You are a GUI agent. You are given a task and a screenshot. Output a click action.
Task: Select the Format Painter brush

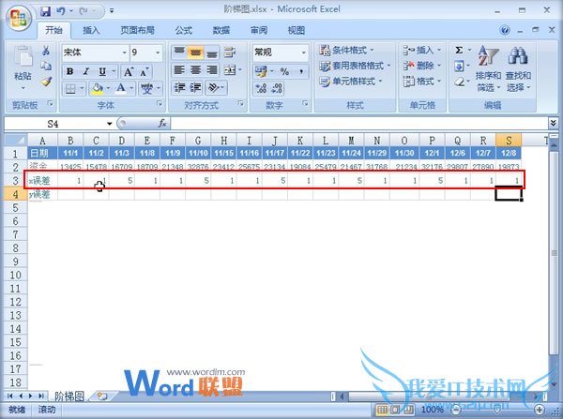pos(46,82)
